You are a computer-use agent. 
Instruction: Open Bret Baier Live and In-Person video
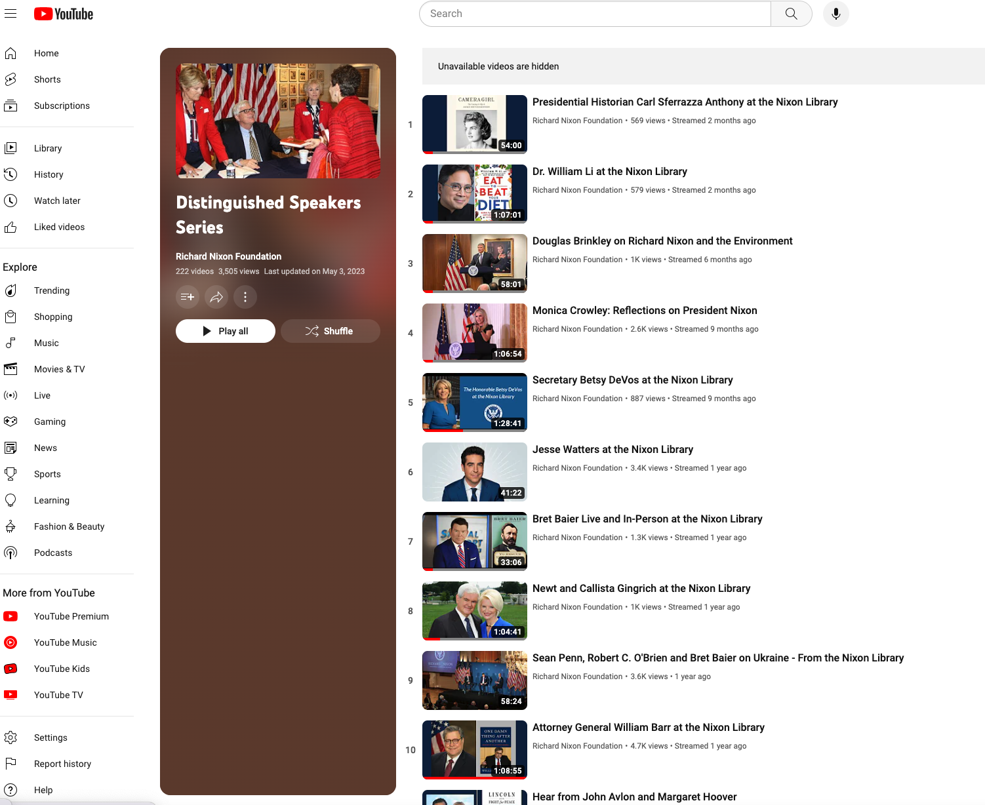pos(647,519)
